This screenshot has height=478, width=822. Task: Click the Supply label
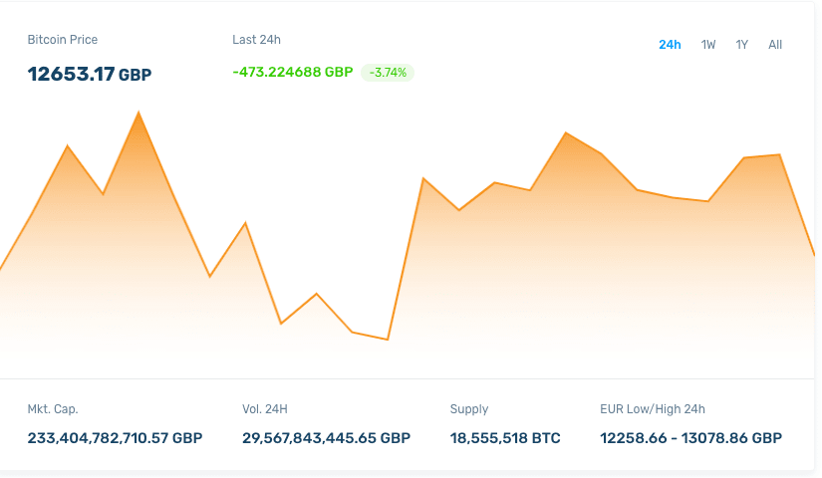tap(469, 409)
